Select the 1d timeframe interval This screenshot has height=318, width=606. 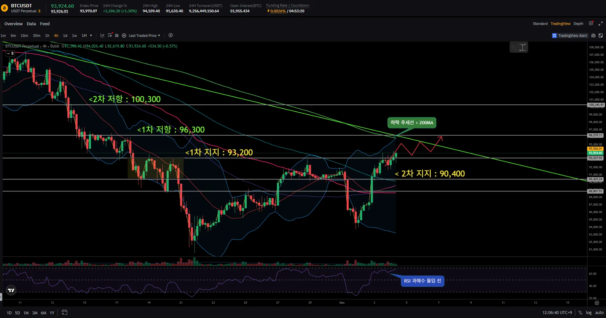coord(65,36)
